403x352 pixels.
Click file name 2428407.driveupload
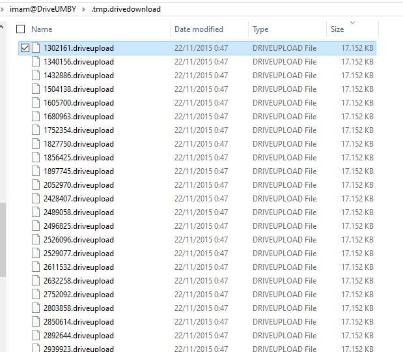pyautogui.click(x=79, y=199)
